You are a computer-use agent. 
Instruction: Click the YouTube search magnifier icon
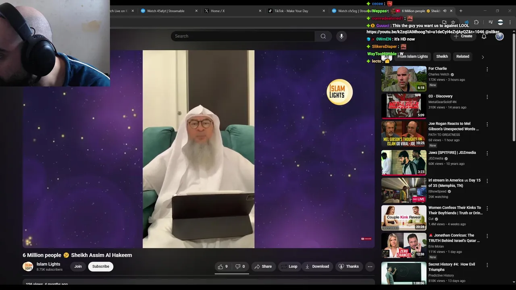pyautogui.click(x=323, y=36)
